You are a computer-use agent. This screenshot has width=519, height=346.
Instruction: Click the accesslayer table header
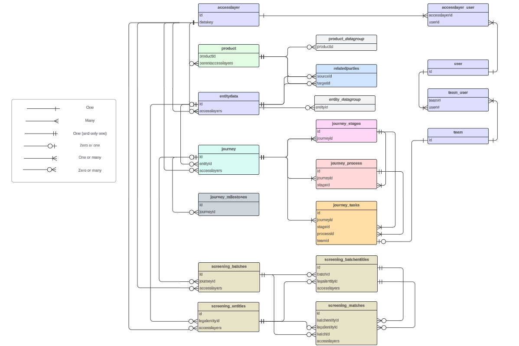(x=228, y=7)
